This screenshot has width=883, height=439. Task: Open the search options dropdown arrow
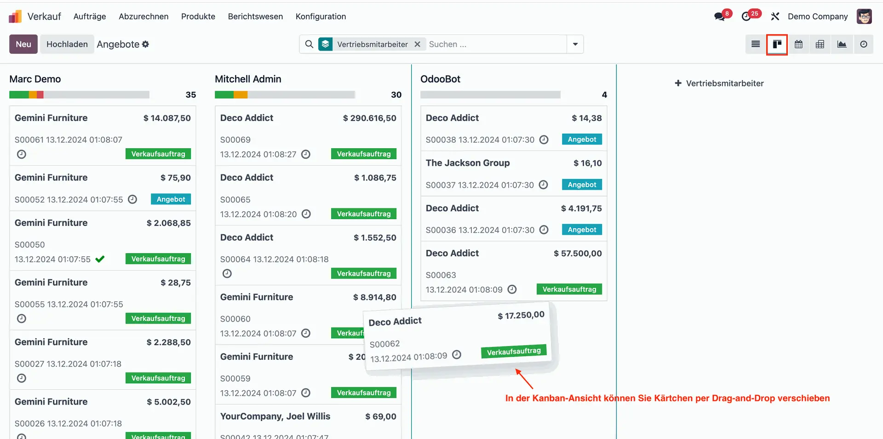(575, 44)
